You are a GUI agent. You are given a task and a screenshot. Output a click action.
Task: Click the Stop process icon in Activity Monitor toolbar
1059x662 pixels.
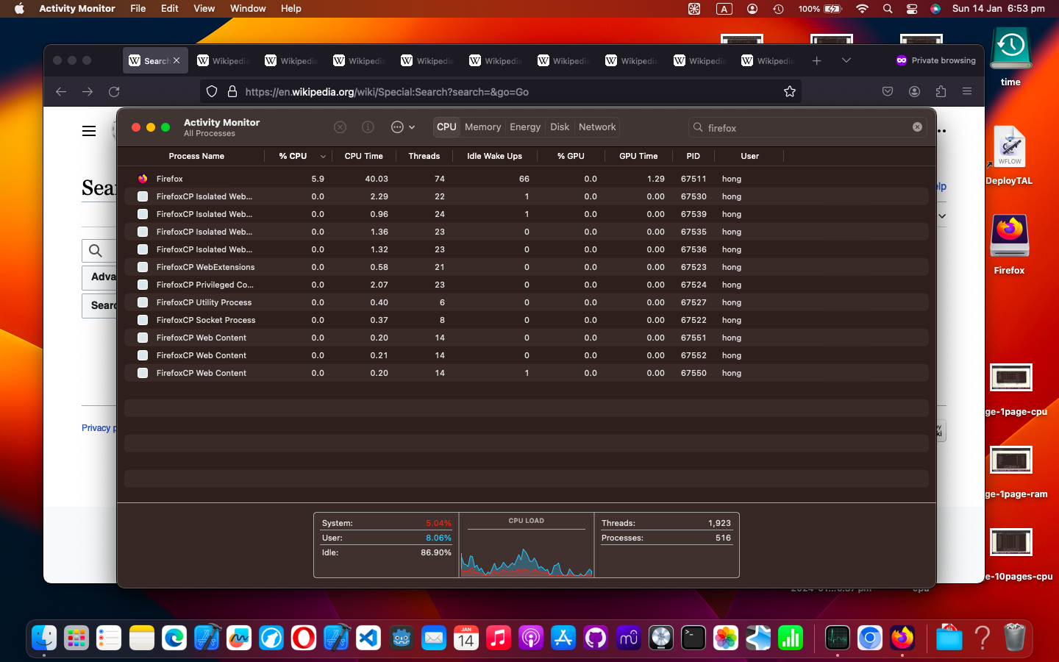pos(340,127)
